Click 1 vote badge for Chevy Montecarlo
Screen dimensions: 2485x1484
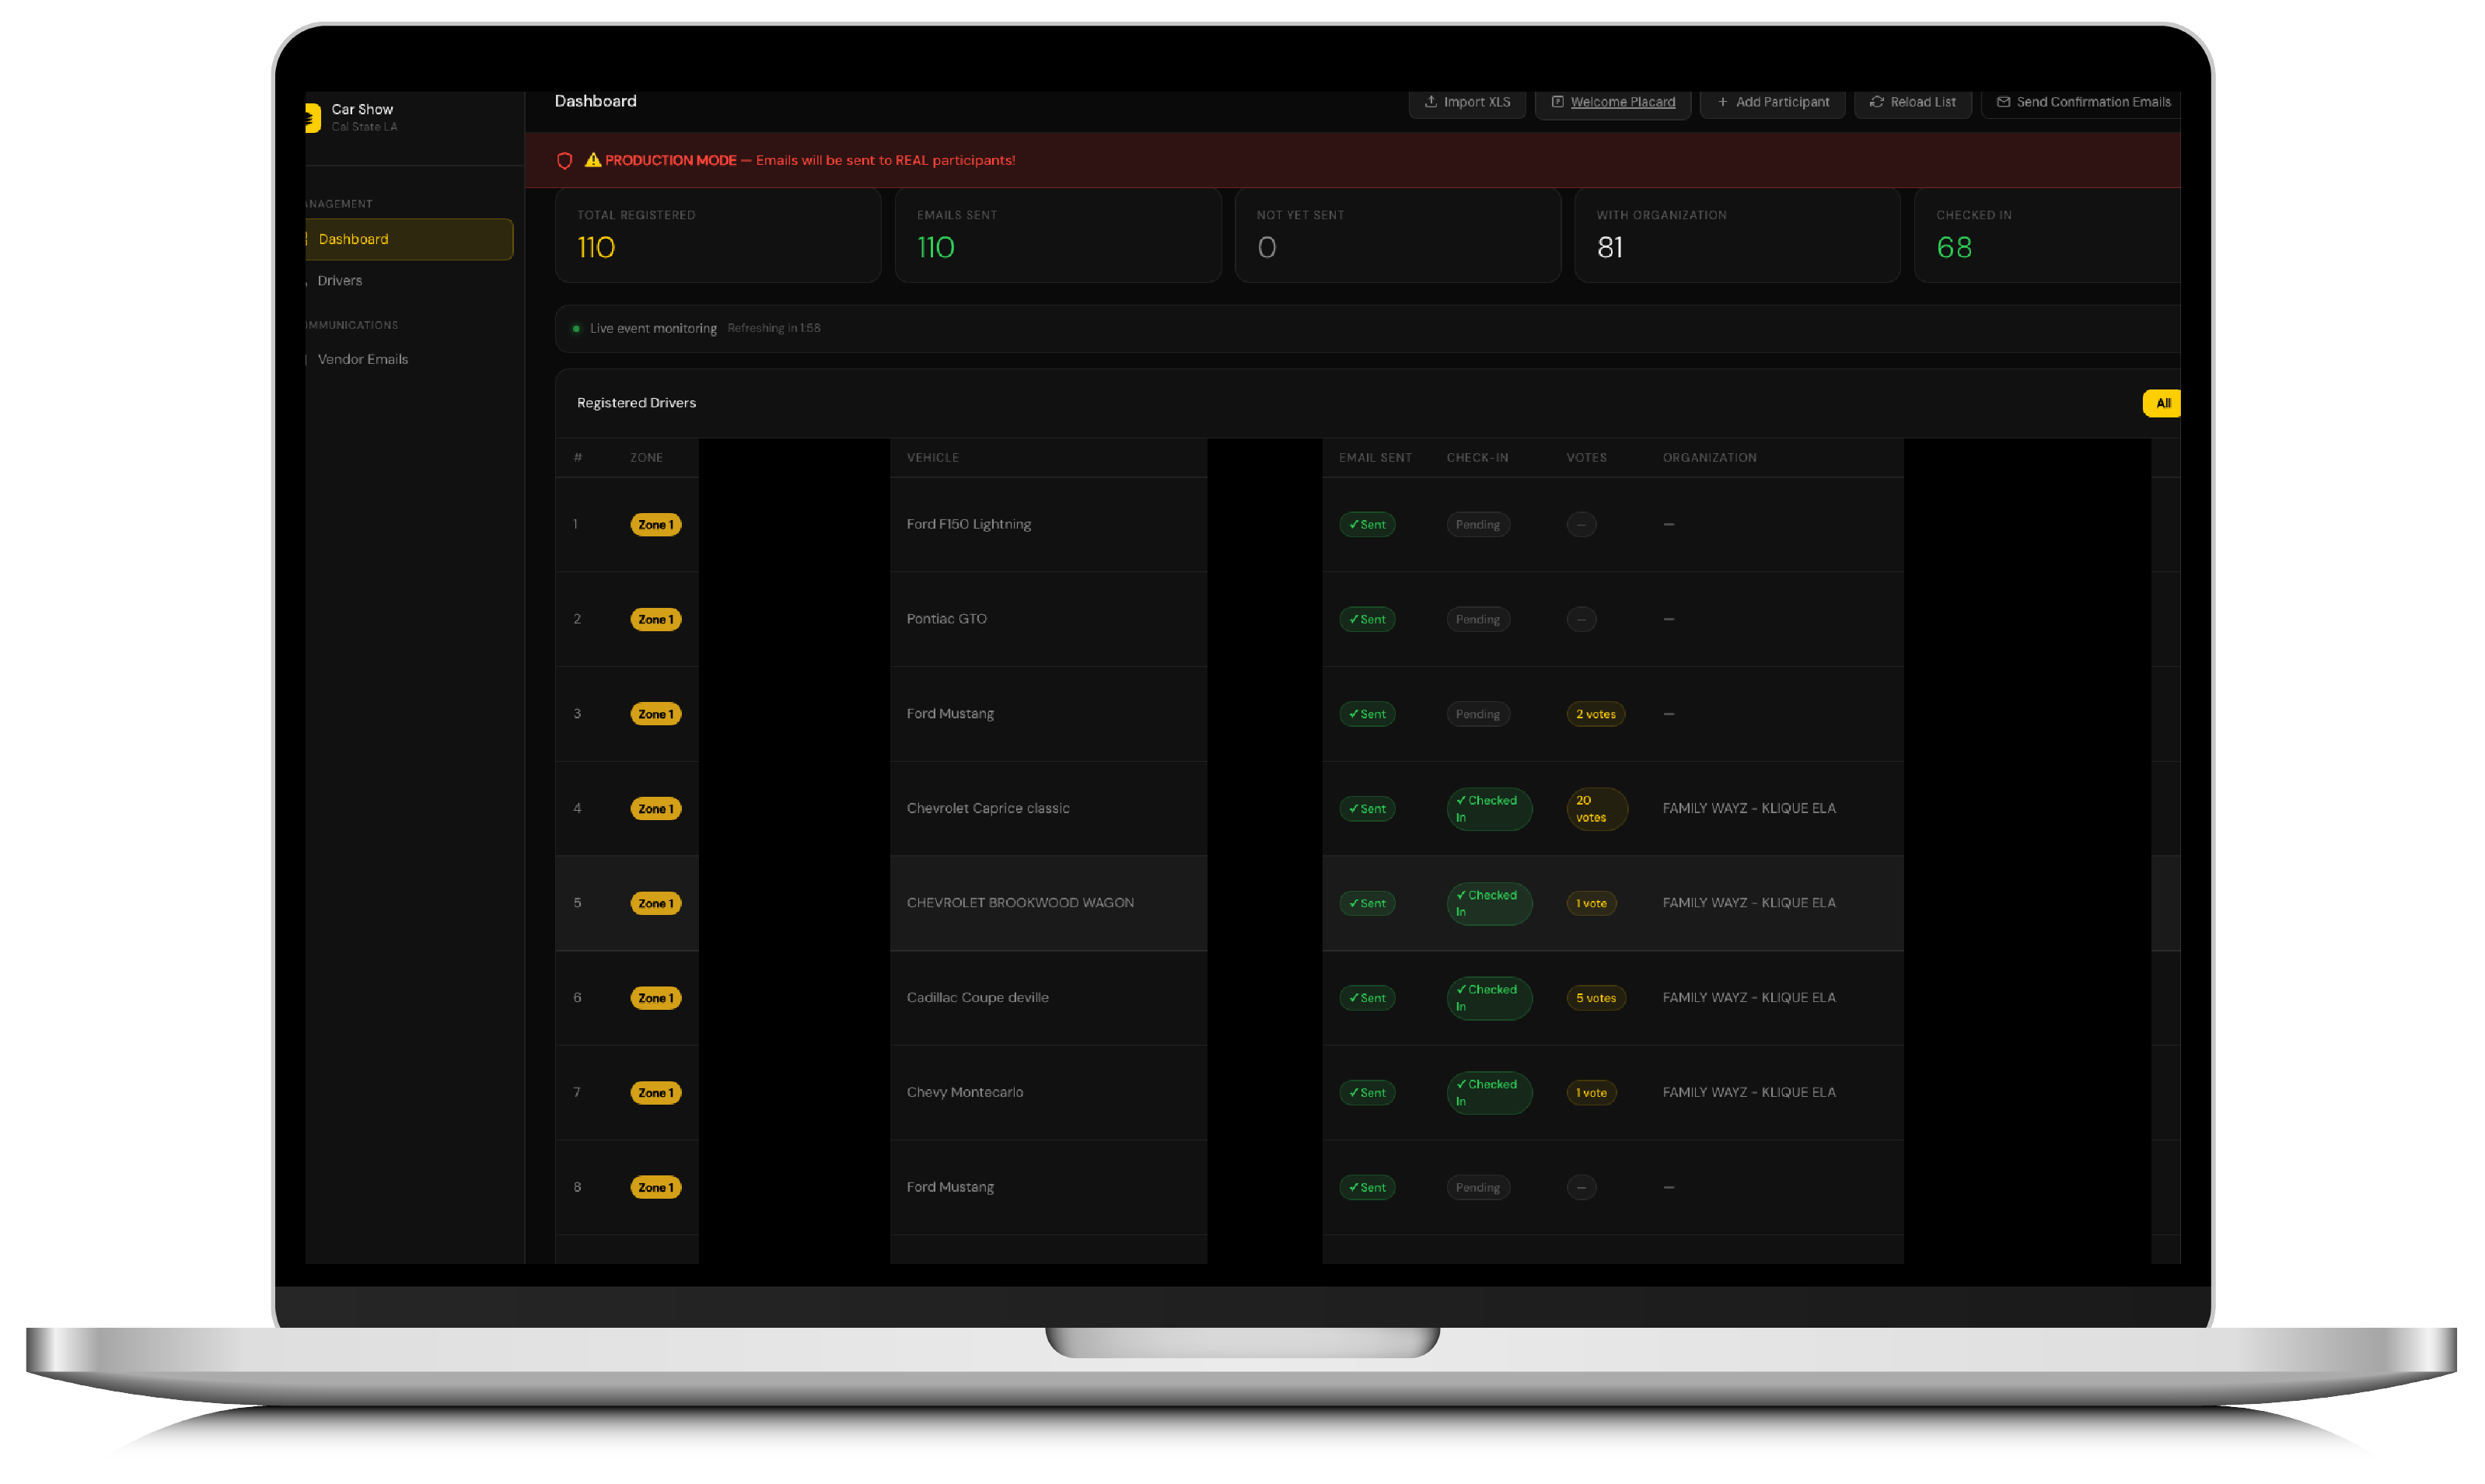(1591, 1093)
